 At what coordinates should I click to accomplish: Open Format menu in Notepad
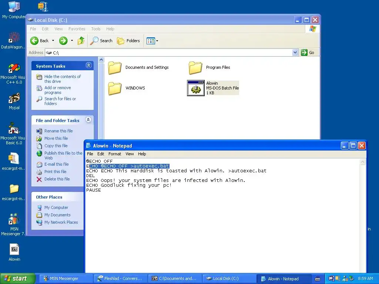point(115,154)
